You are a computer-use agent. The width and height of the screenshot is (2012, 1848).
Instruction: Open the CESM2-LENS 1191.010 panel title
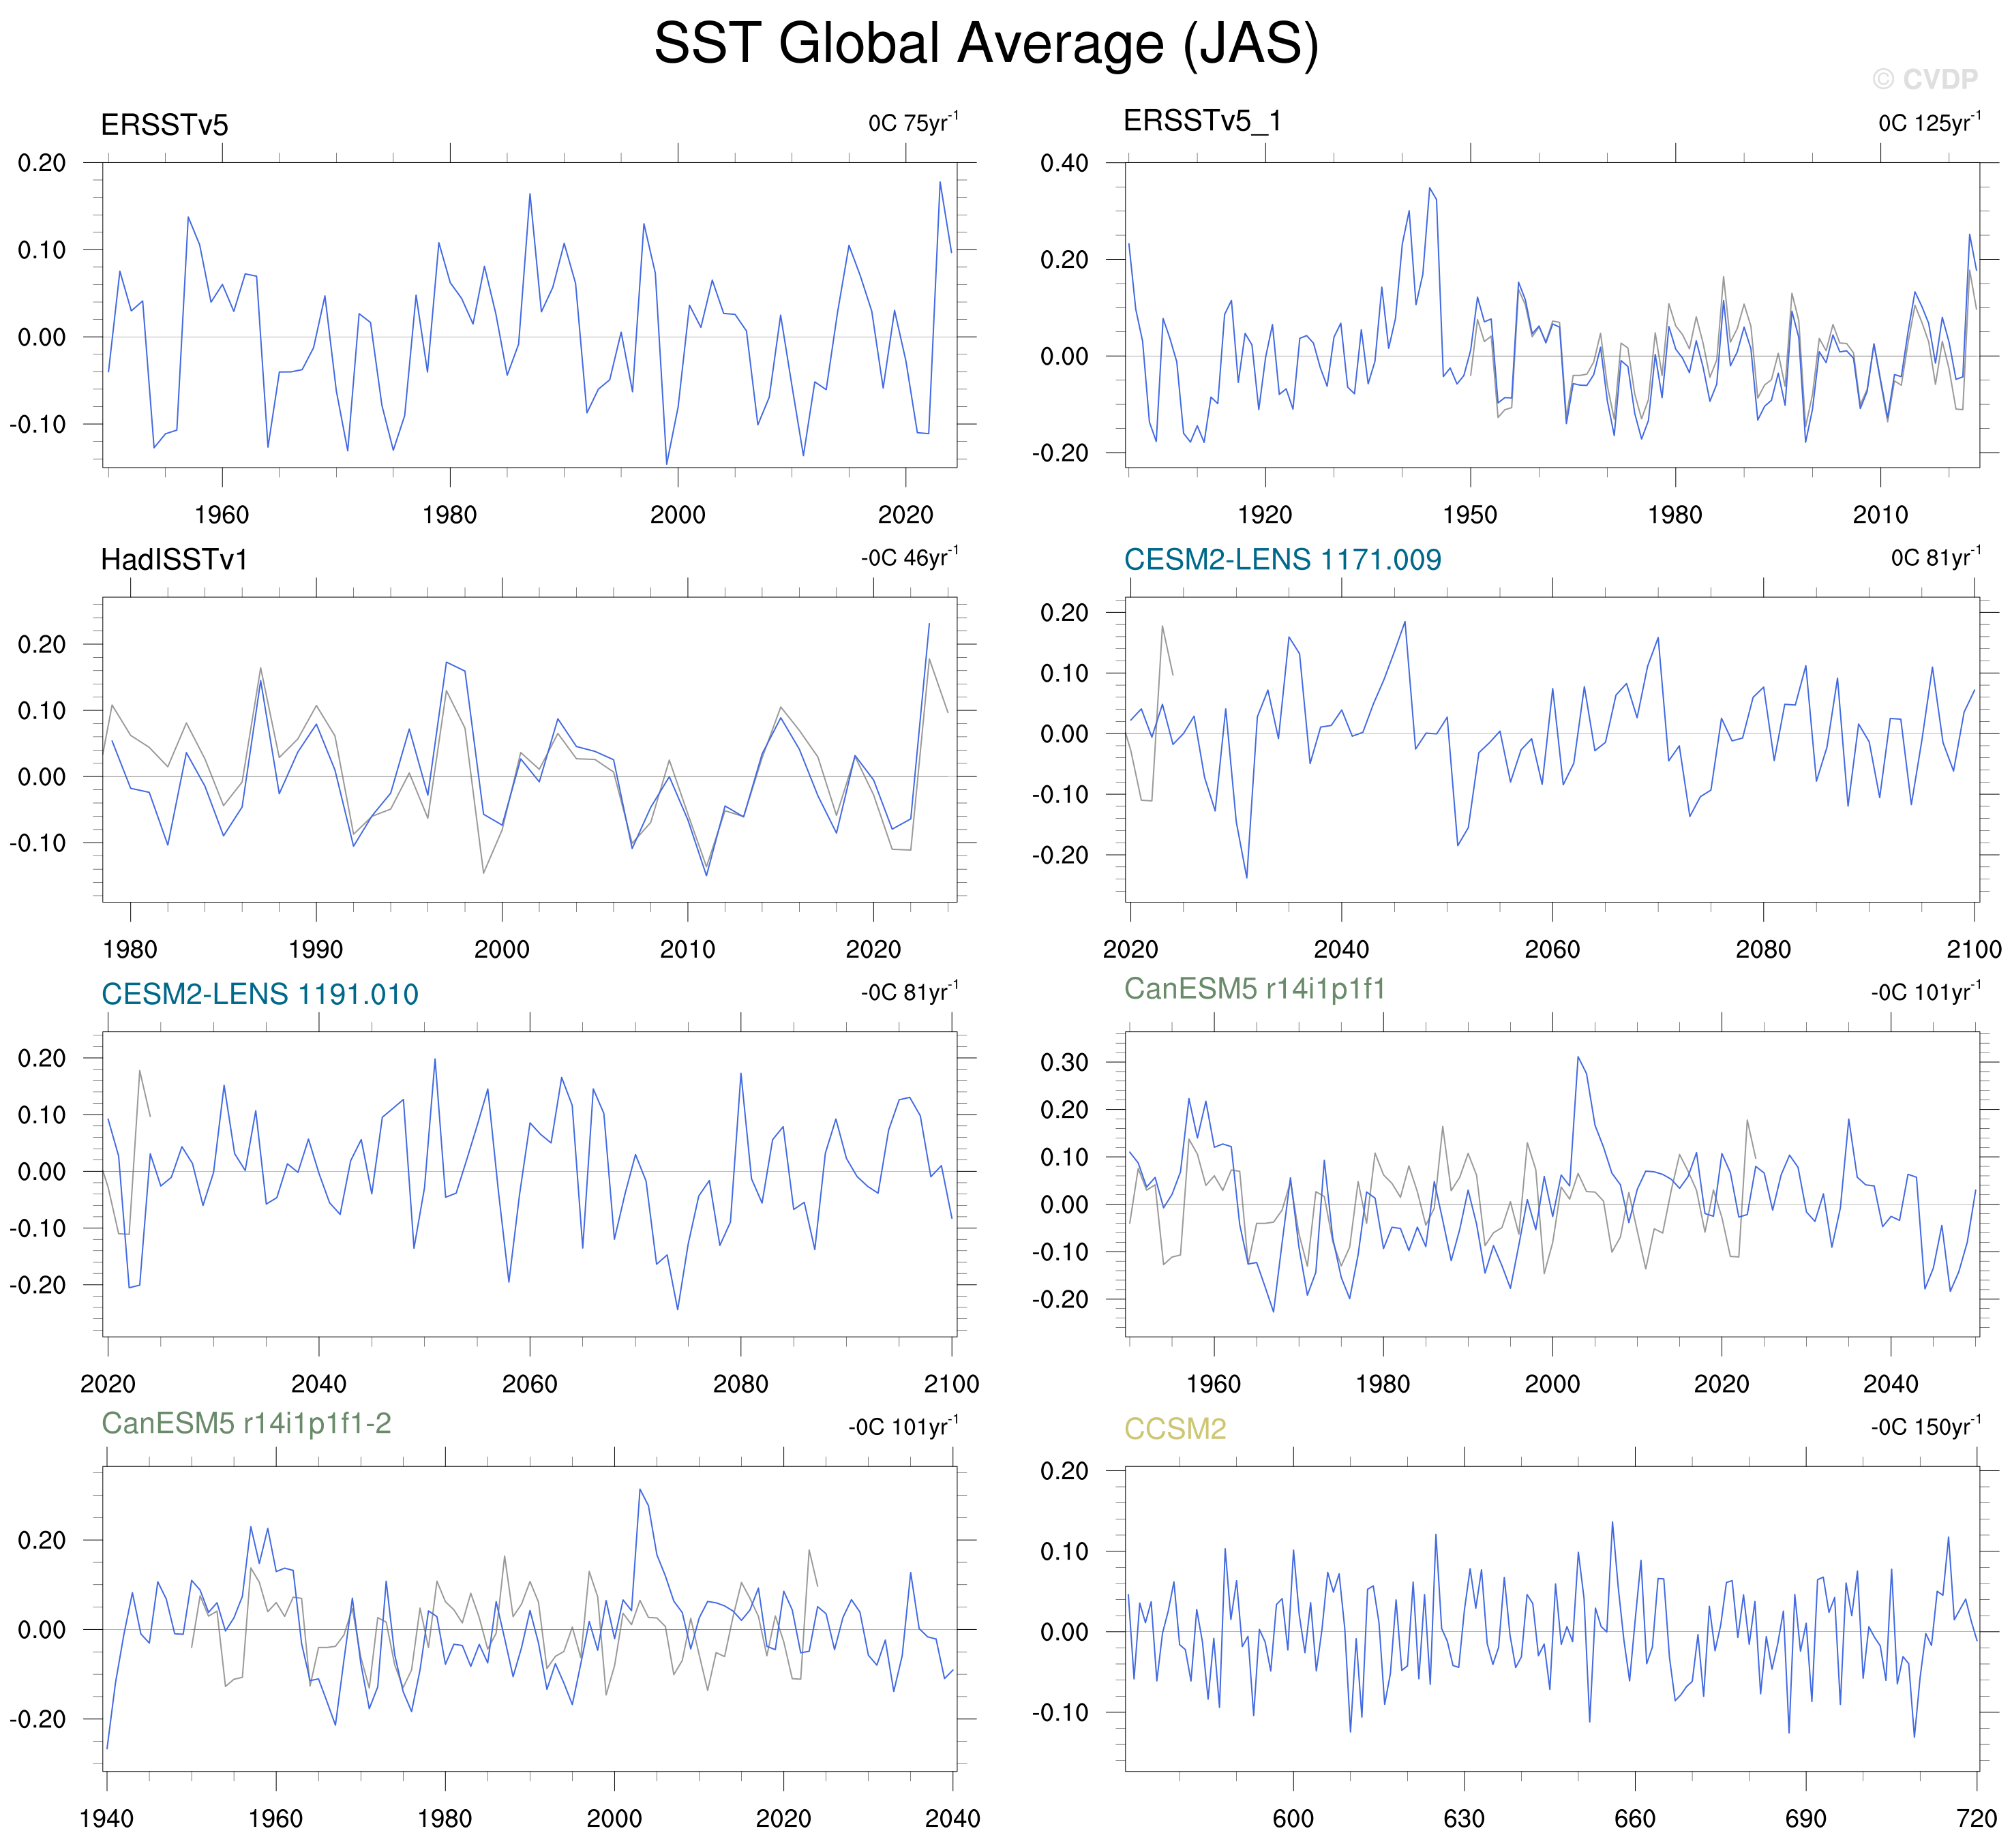pos(260,994)
